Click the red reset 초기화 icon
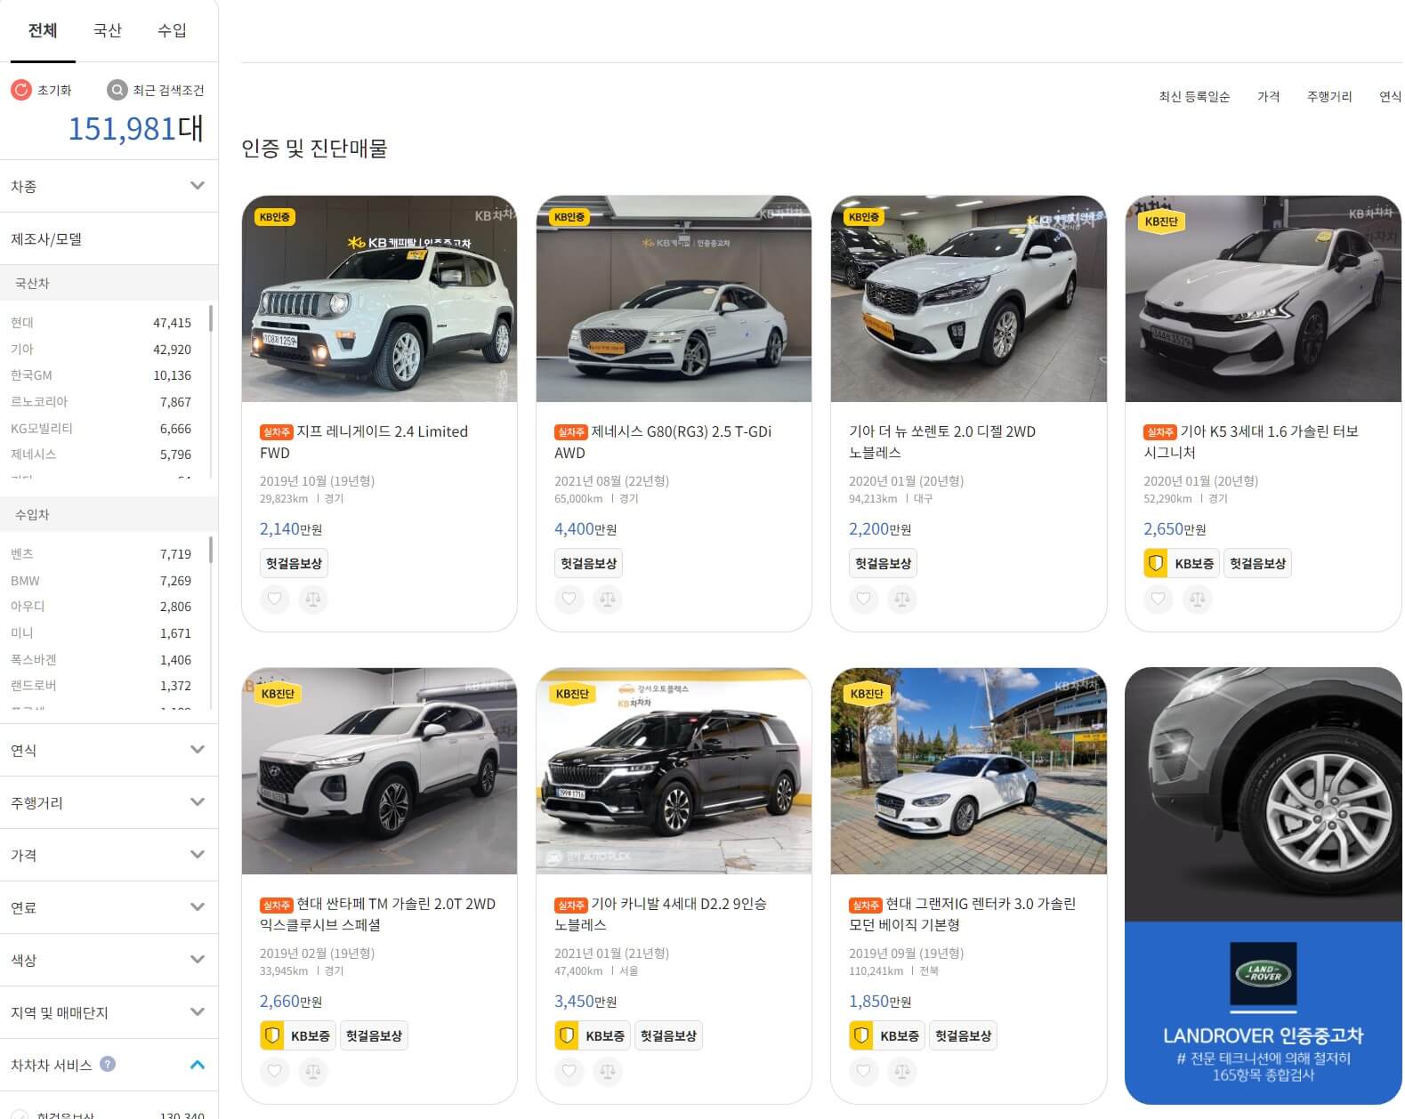 [21, 90]
